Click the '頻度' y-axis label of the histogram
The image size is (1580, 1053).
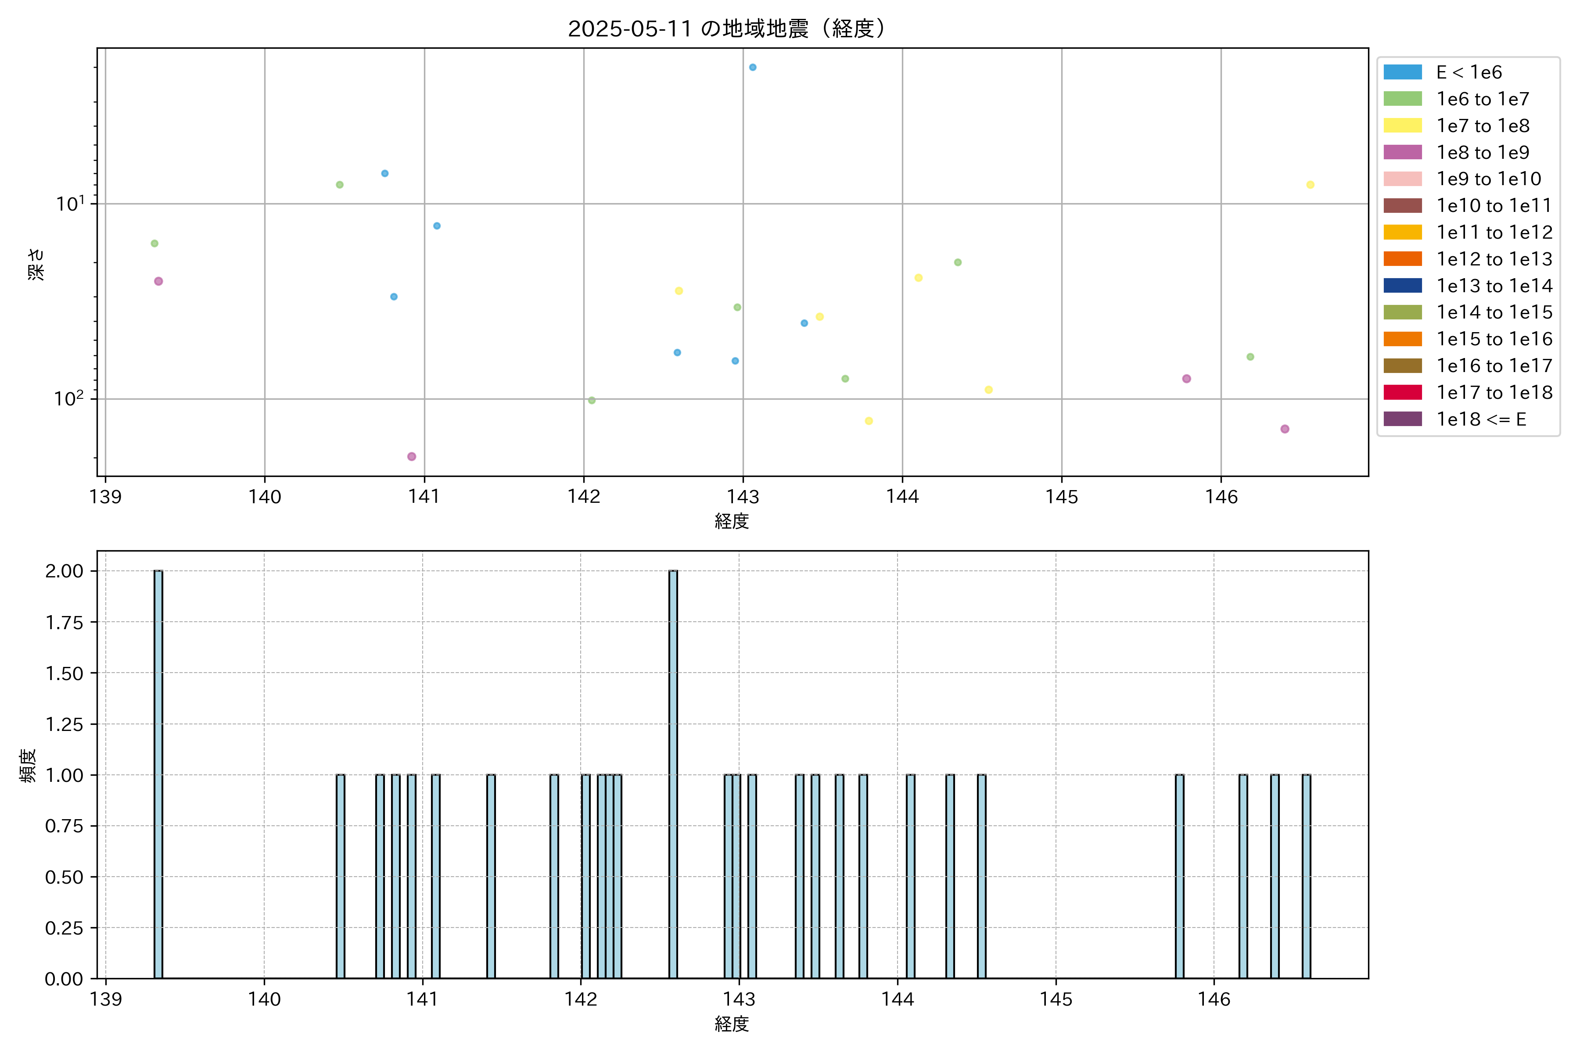tap(28, 766)
